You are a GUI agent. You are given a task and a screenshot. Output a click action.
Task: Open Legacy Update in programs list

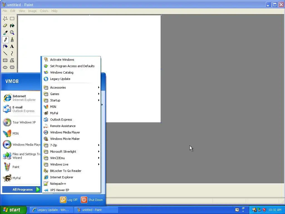coord(72,79)
